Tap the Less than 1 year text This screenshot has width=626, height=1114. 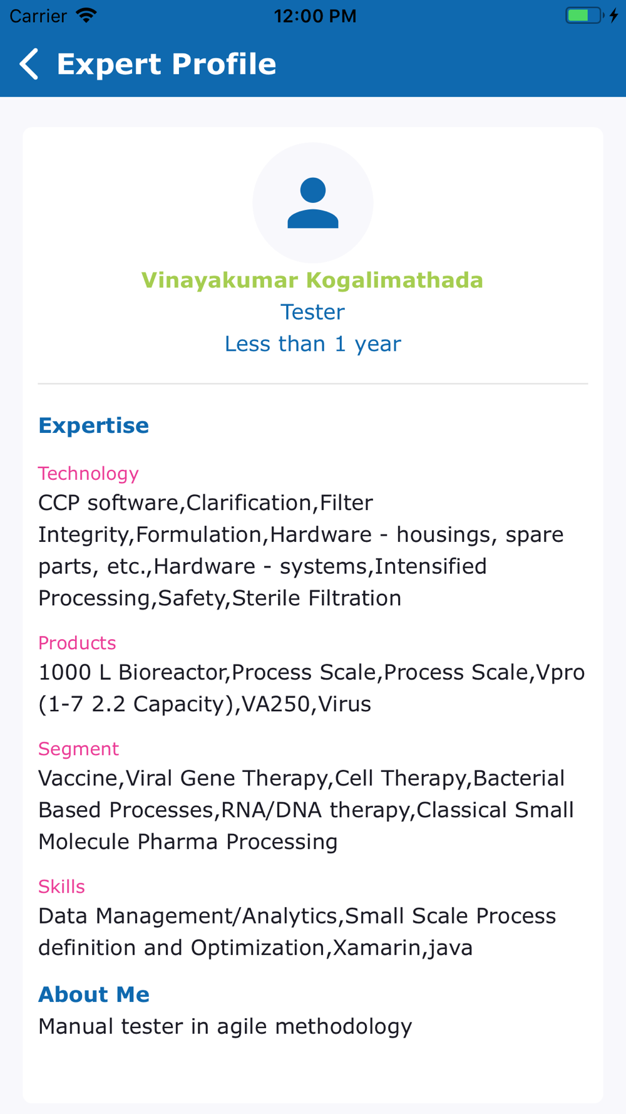[x=313, y=344]
